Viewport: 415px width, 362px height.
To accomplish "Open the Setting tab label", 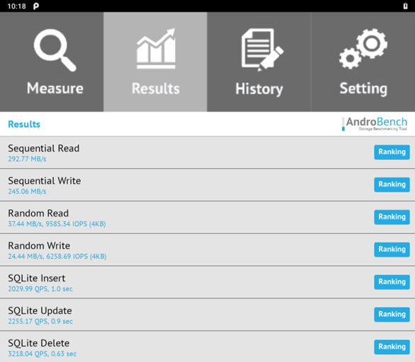I will [363, 89].
